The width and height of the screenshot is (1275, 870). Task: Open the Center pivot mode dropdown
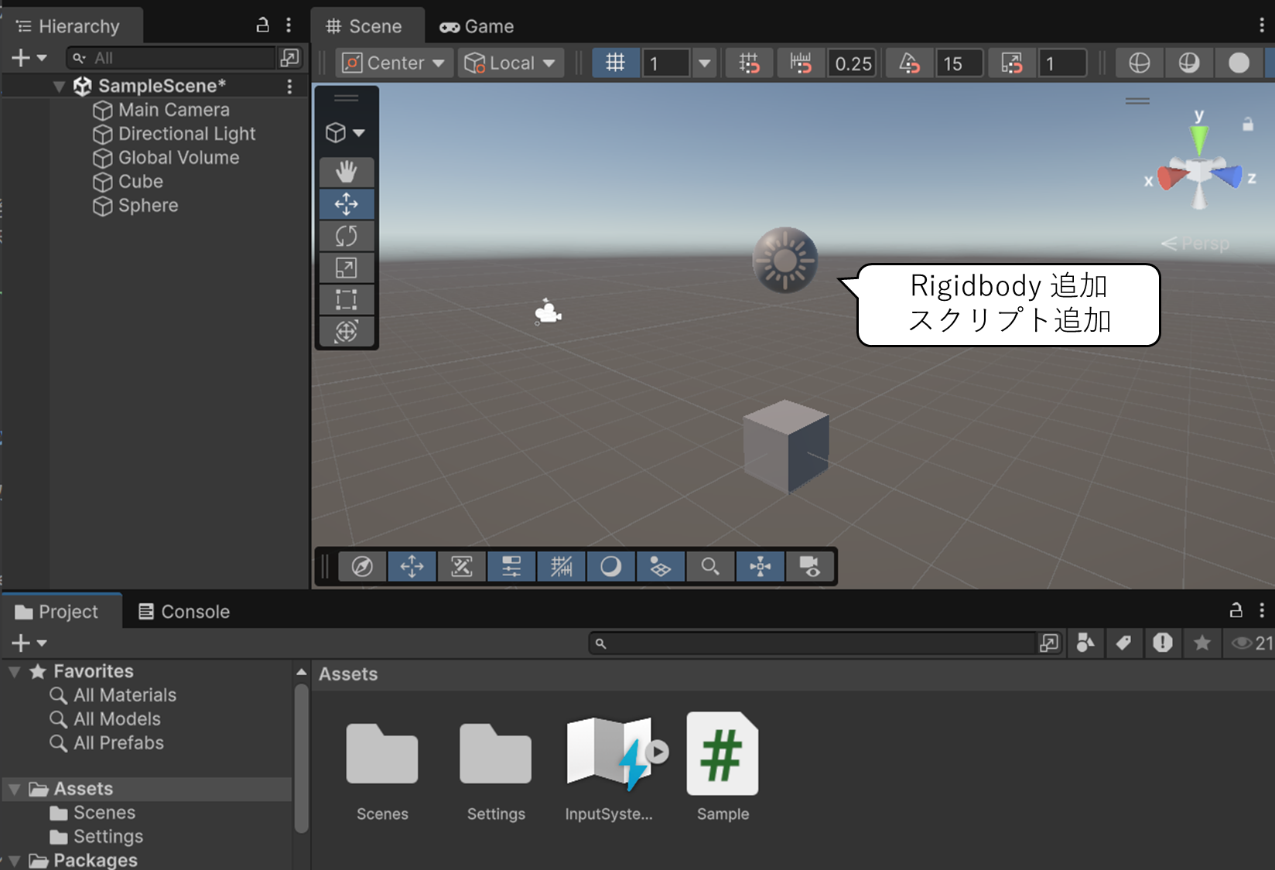395,63
